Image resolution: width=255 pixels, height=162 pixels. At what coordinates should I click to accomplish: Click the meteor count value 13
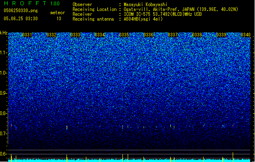(59, 19)
